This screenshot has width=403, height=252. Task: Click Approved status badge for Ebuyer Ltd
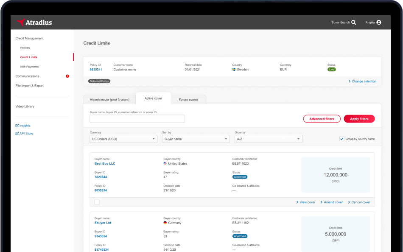pos(240,236)
